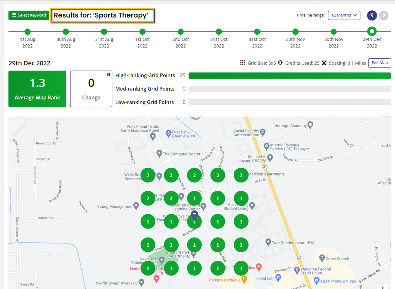
Task: Click the purple business location pin
Action: click(x=194, y=215)
